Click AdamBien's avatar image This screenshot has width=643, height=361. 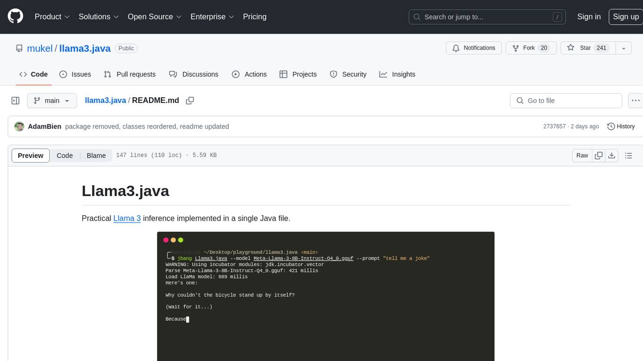[x=19, y=127]
